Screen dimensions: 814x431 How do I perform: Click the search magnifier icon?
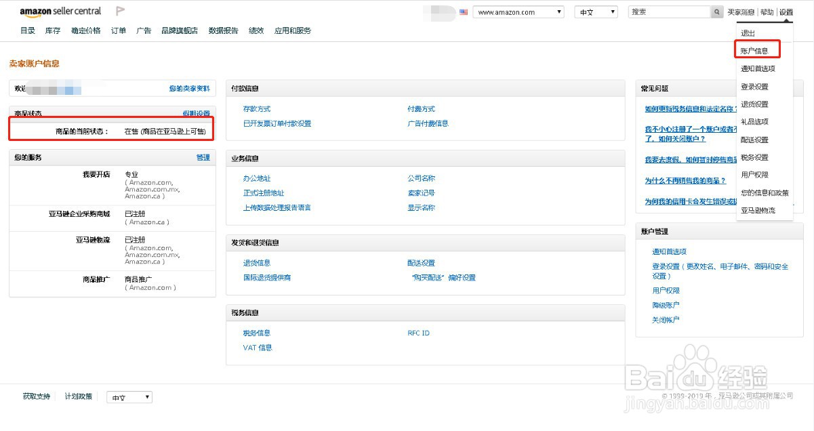[715, 11]
